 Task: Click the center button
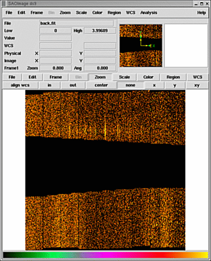(101, 85)
